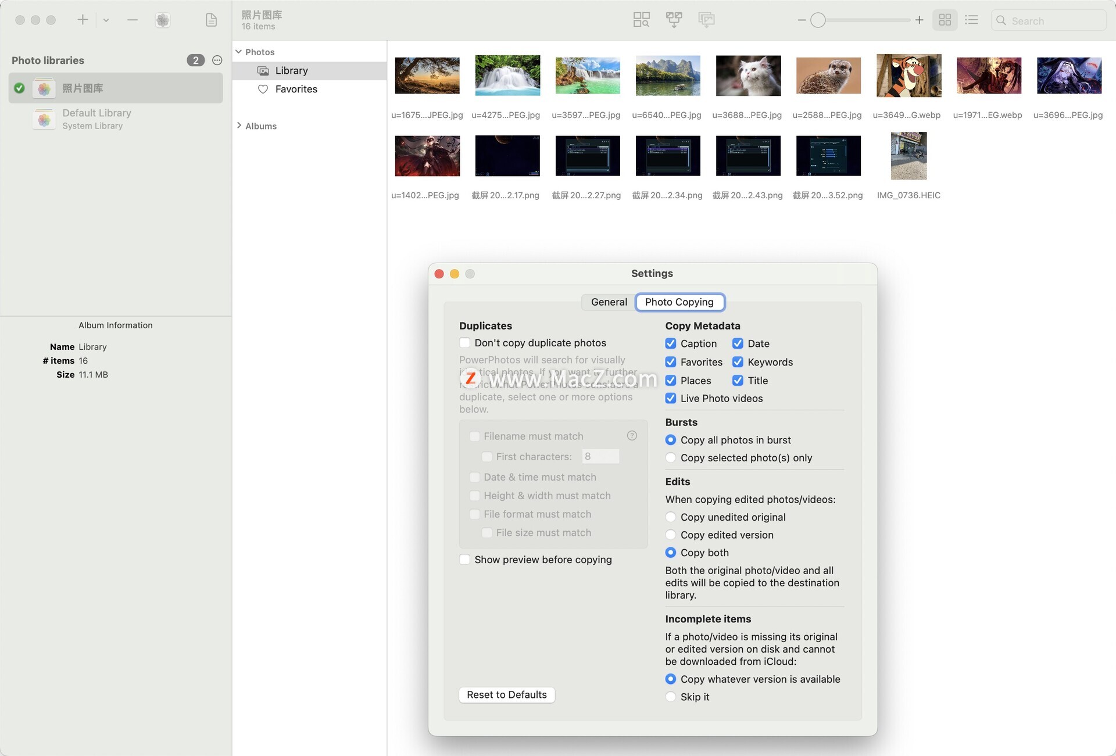The image size is (1116, 756).
Task: Select Favorites in the sidebar
Action: coord(296,89)
